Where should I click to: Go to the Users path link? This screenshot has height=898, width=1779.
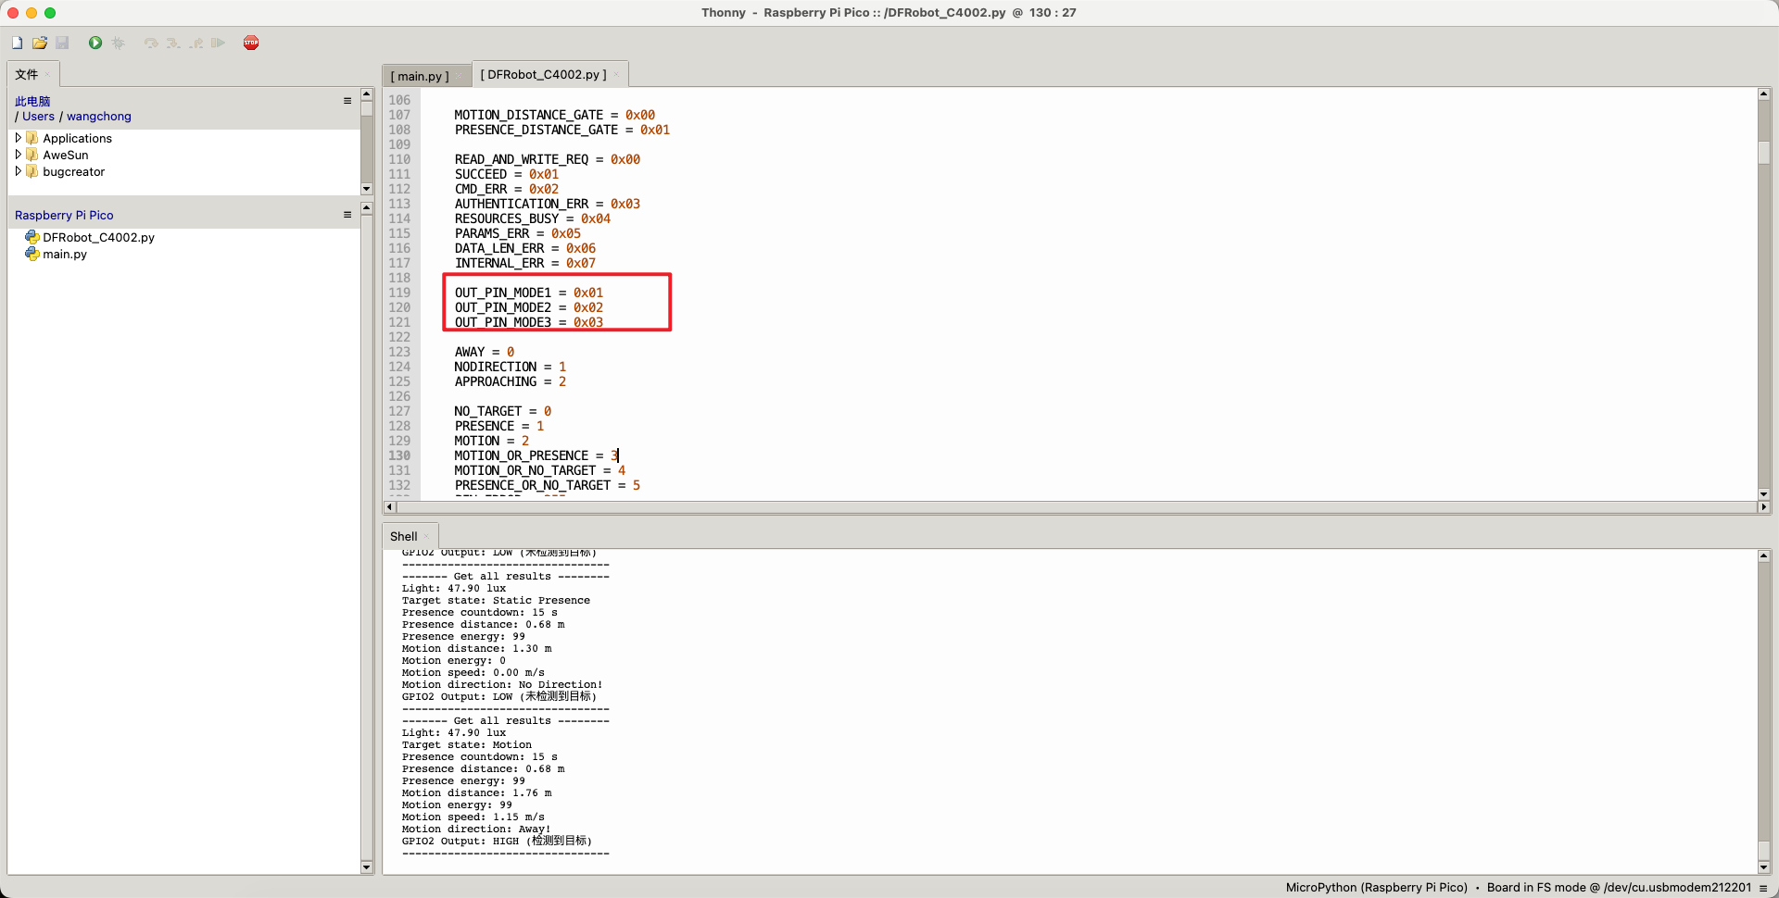point(38,117)
